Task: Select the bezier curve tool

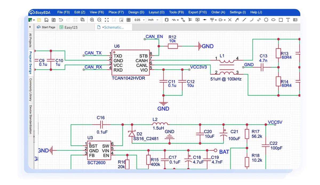Action: point(259,20)
